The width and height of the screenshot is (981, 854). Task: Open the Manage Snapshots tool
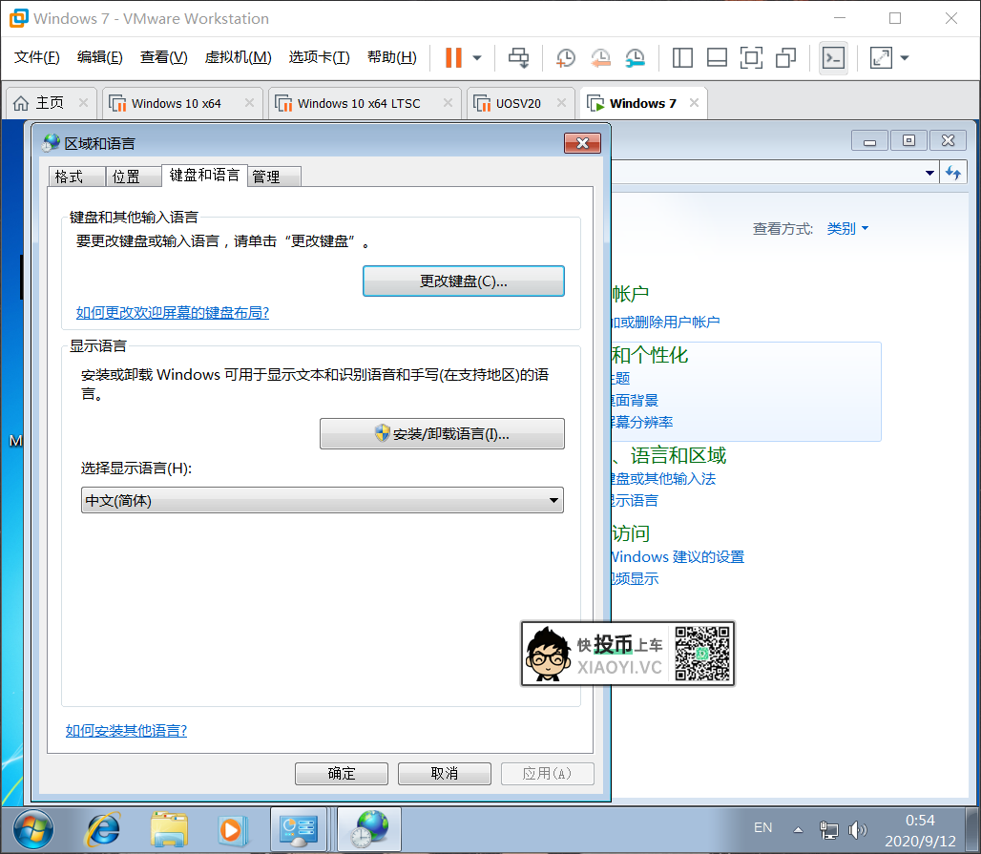pos(635,58)
